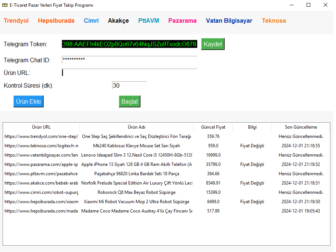Click product name Paşabahçe 96820 Linka Bardak Seti
Viewport: 336px width, 252px height.
136,174
